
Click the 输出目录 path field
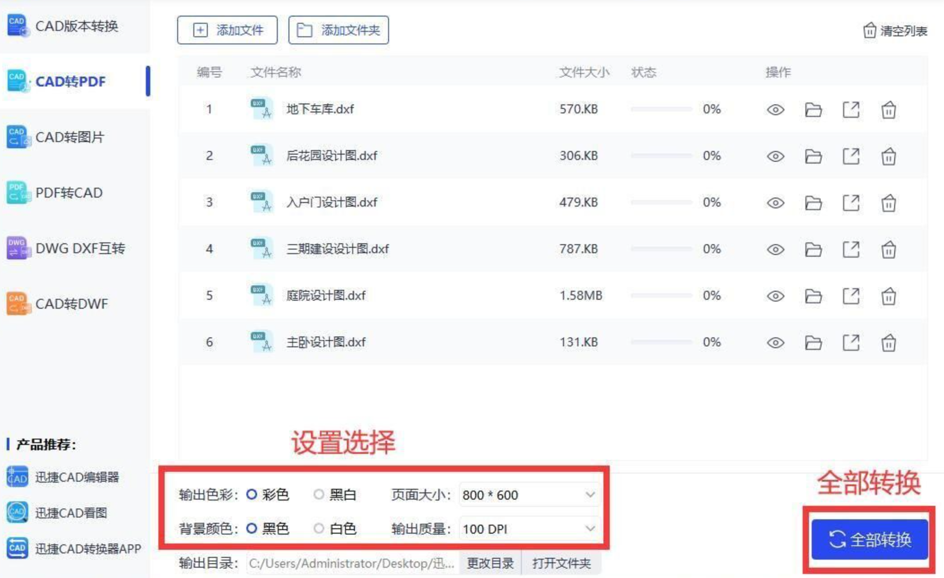point(353,563)
